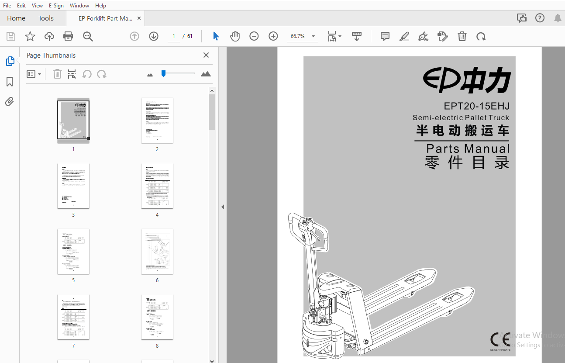Open the Edit menu
Screen dimensions: 565x363
click(21, 6)
